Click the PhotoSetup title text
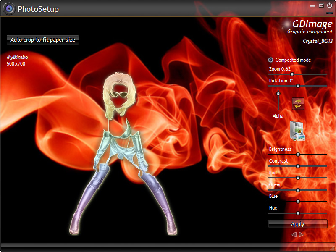 pos(38,9)
